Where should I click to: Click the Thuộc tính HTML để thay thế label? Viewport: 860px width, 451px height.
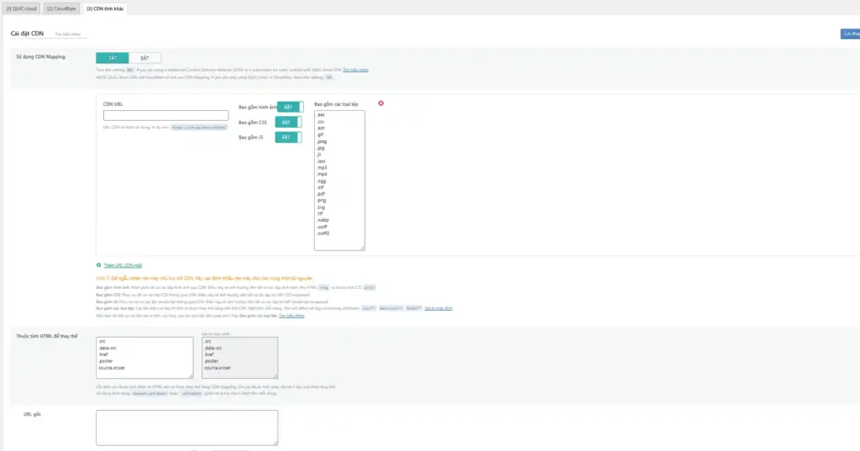[47, 336]
